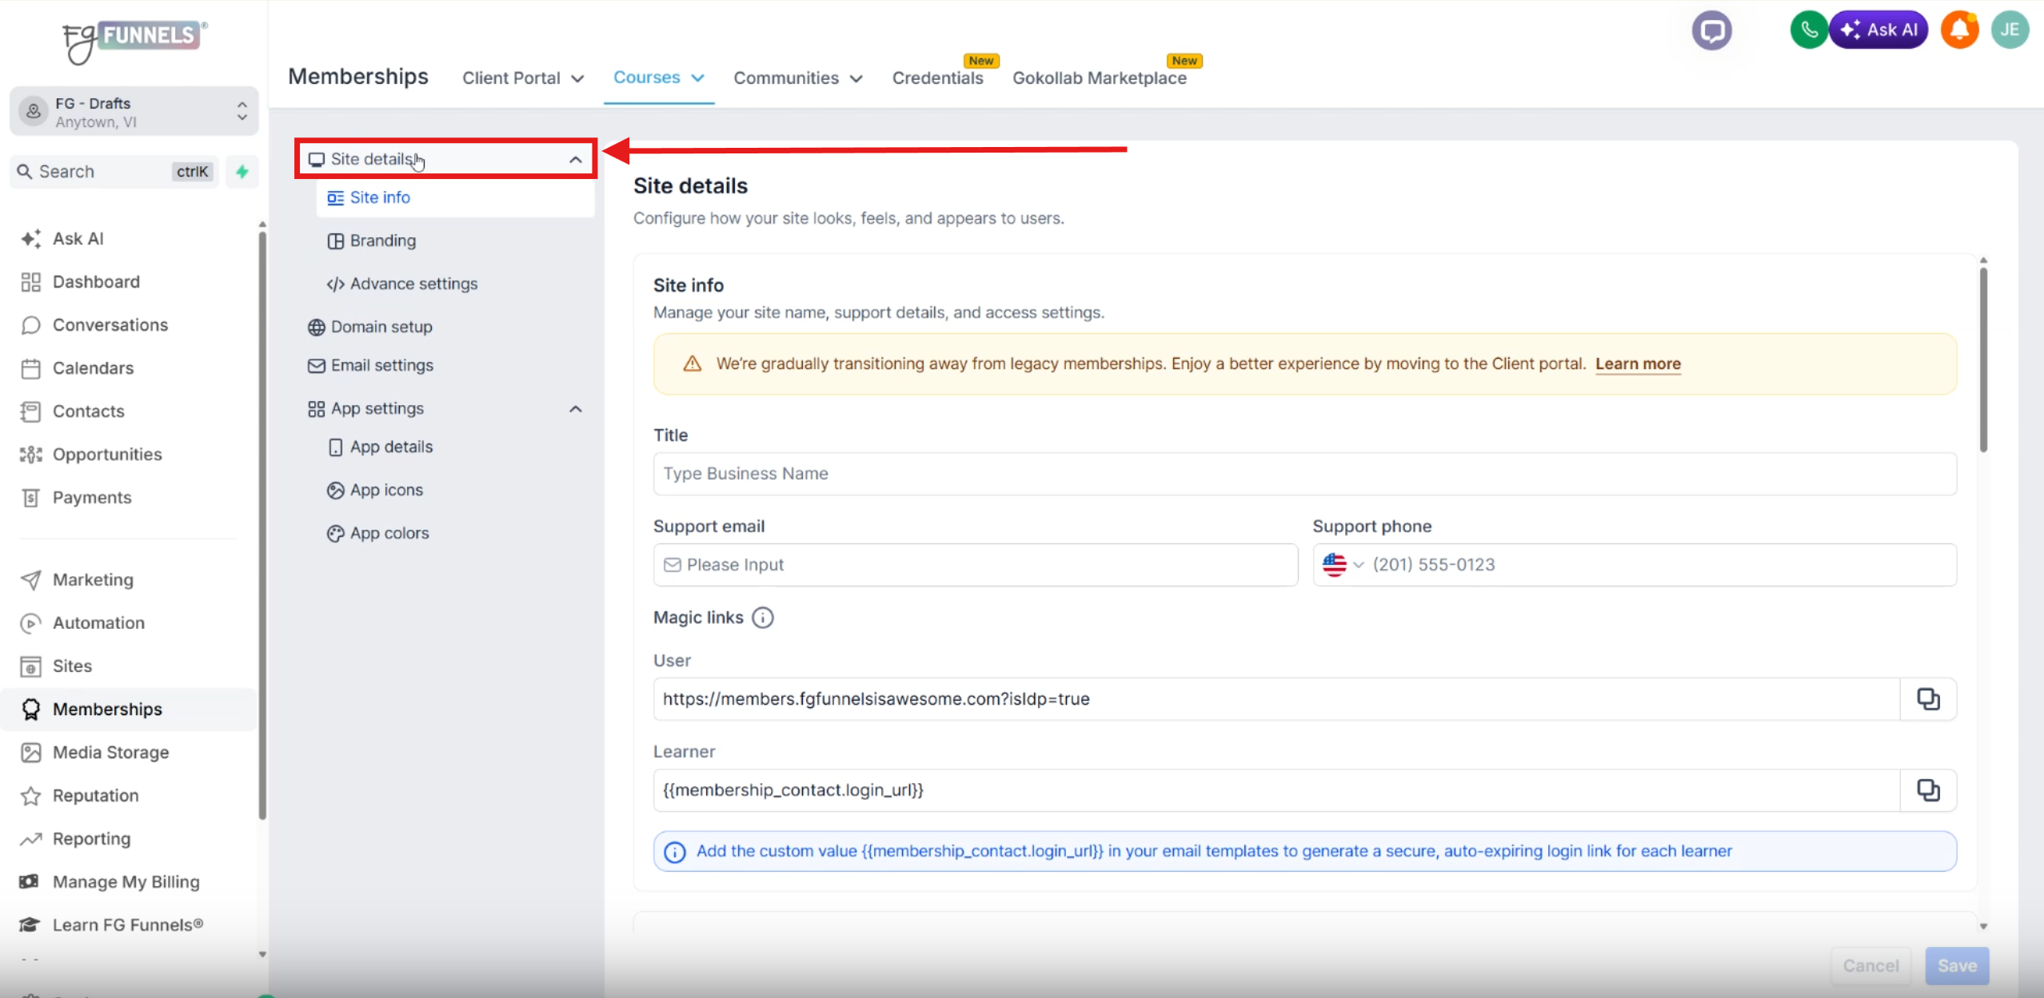Open Reporting from the sidebar
This screenshot has width=2044, height=998.
[x=91, y=839]
